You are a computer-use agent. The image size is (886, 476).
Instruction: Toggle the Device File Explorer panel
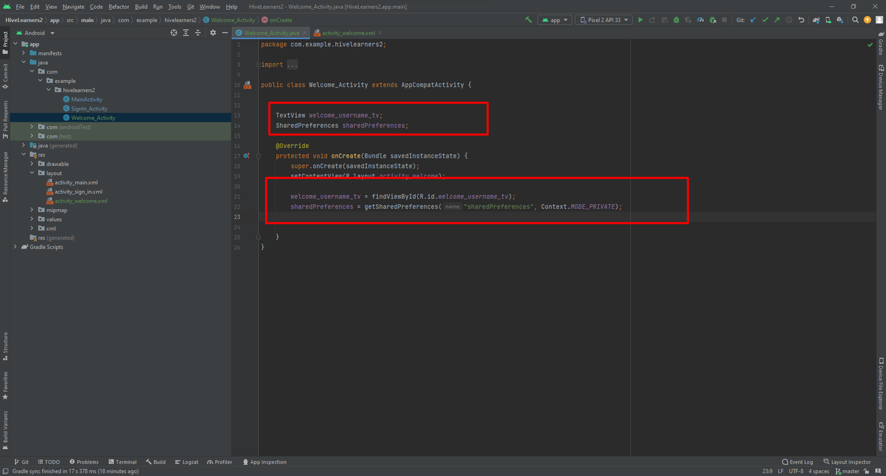[x=880, y=384]
